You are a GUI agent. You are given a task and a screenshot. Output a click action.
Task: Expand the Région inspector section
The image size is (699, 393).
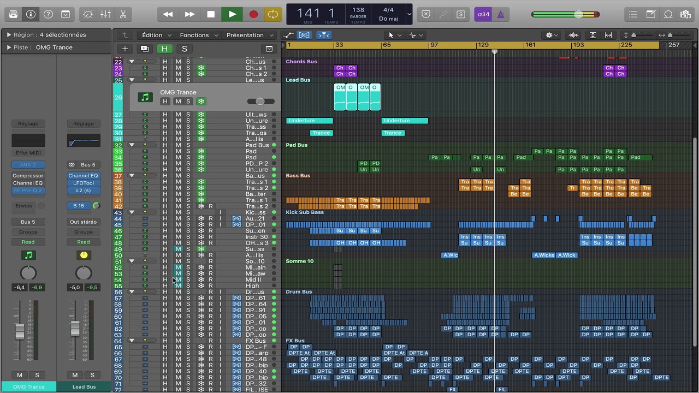(x=9, y=34)
